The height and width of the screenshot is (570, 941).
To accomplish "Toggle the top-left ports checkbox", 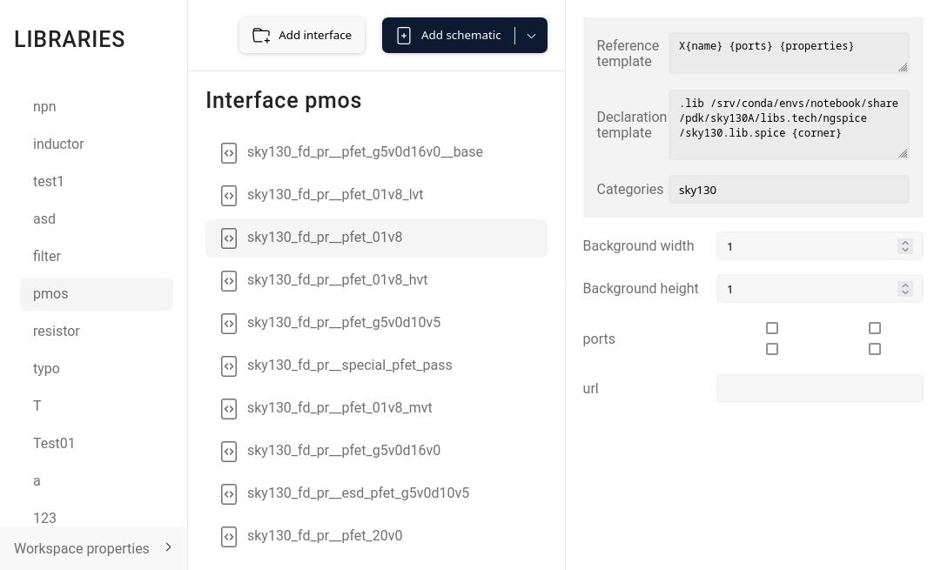I will (x=772, y=328).
